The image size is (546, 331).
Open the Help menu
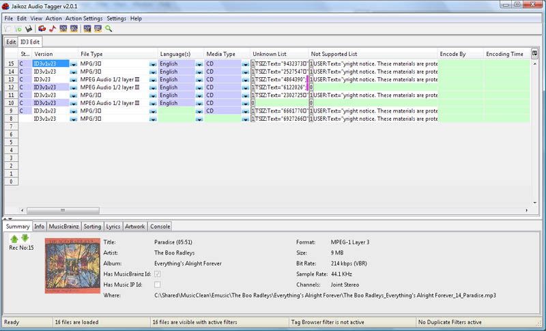click(x=136, y=18)
